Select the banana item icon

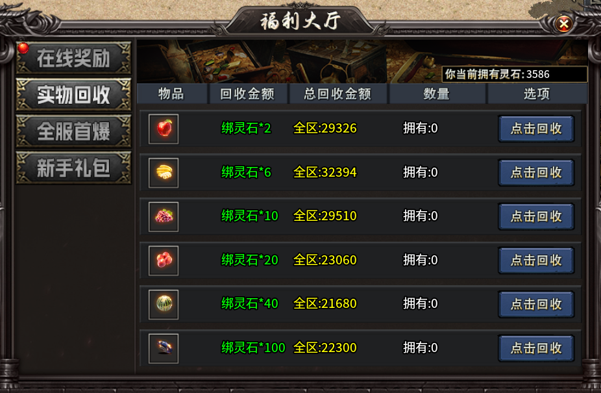point(164,173)
